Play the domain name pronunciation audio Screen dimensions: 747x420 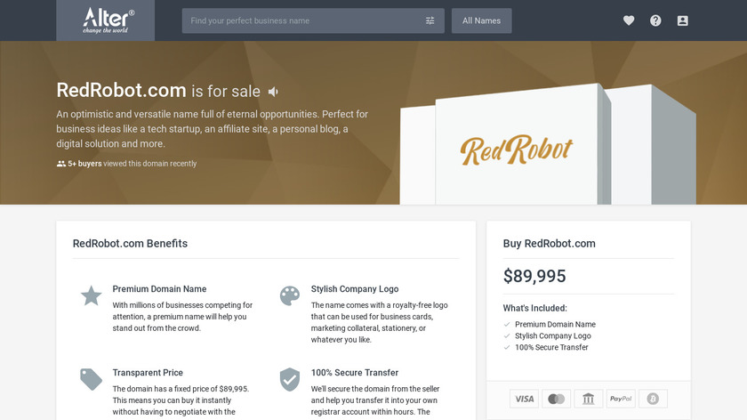pyautogui.click(x=274, y=92)
